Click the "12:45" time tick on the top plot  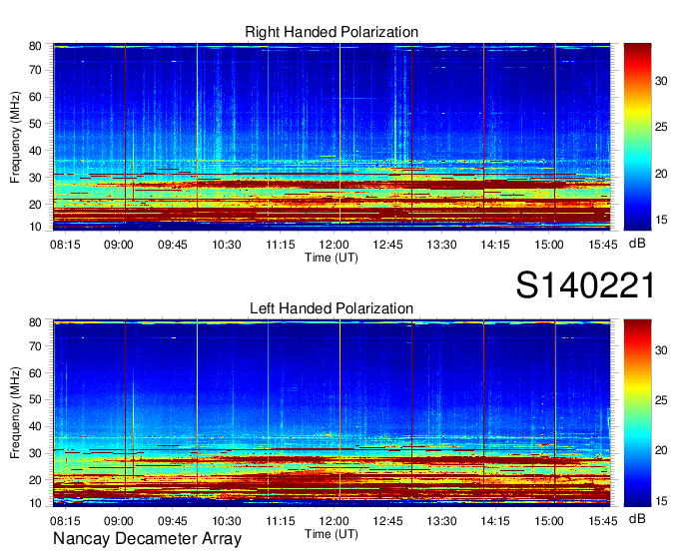click(387, 245)
